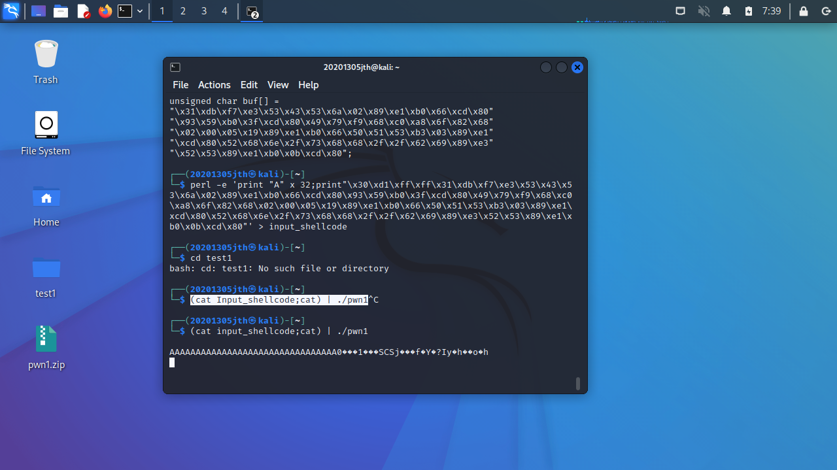
Task: Click the battery power tray icon
Action: (749, 11)
